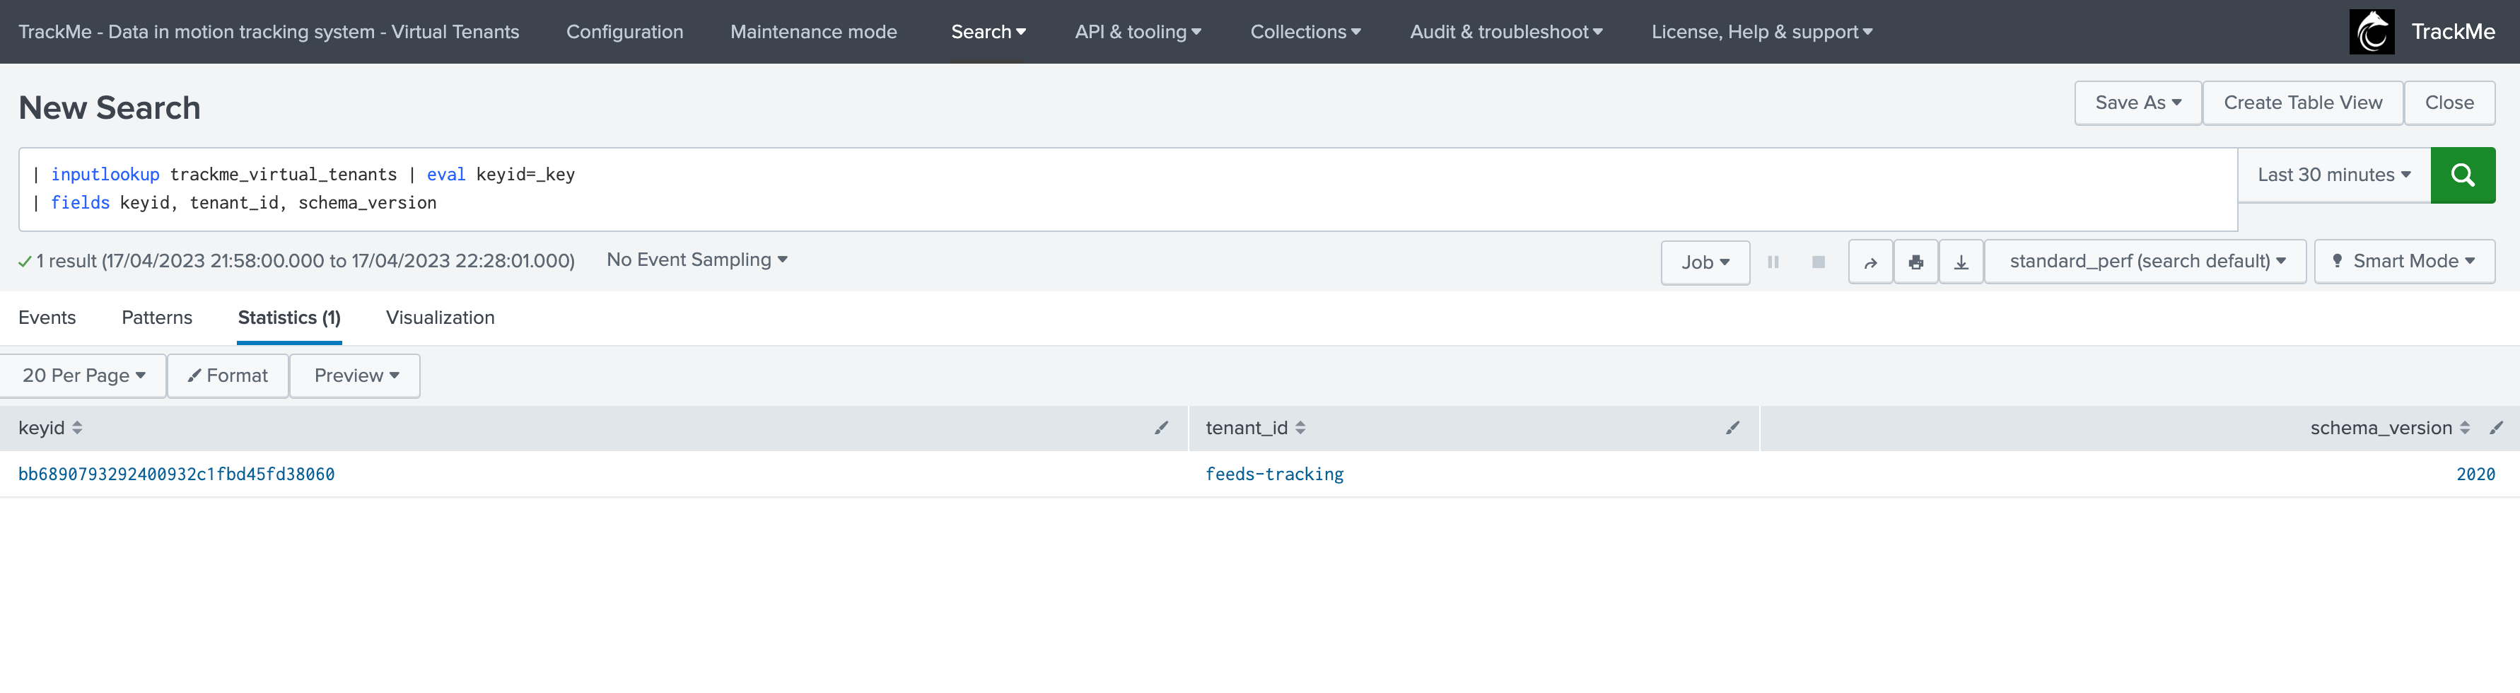Edit the tenant_id column with pencil icon

(x=1732, y=428)
